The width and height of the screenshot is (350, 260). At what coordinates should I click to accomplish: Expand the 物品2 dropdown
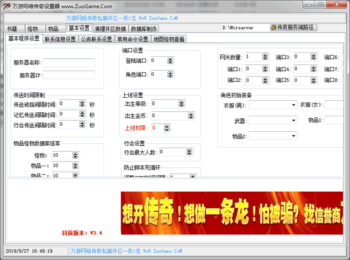[293, 136]
